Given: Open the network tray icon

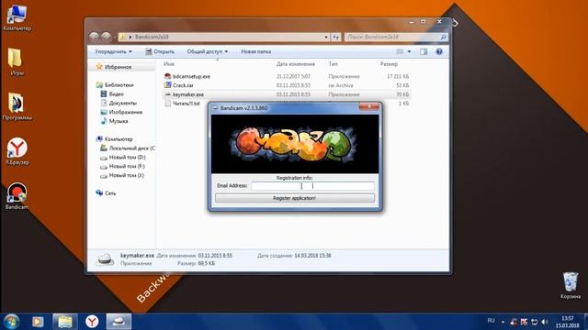Looking at the screenshot, I should (535, 322).
